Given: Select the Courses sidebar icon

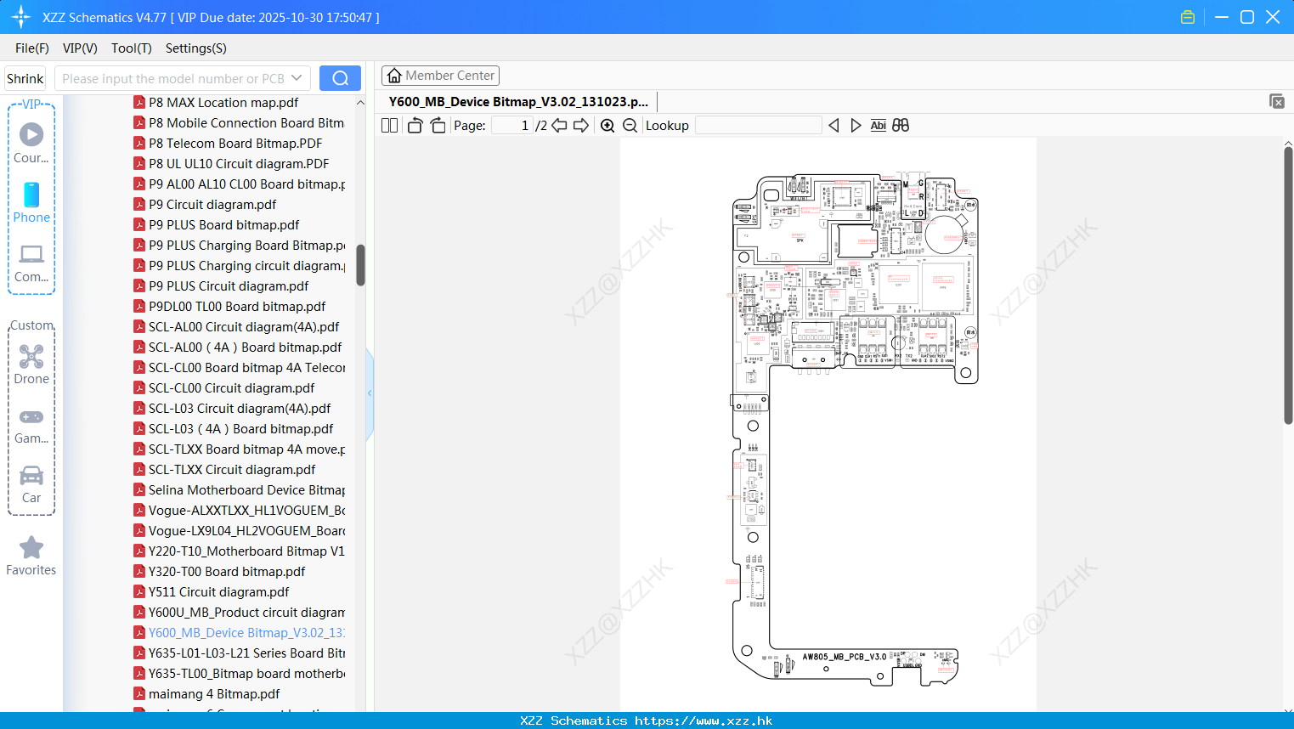Looking at the screenshot, I should click(31, 144).
